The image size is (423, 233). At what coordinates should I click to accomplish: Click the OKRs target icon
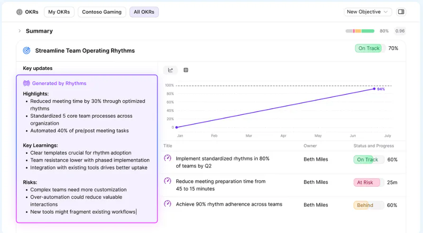(19, 12)
